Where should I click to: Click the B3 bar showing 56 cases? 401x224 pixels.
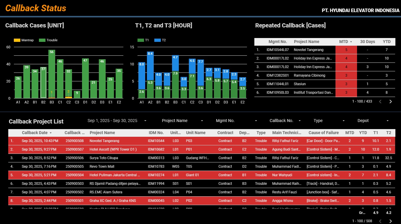point(52,74)
